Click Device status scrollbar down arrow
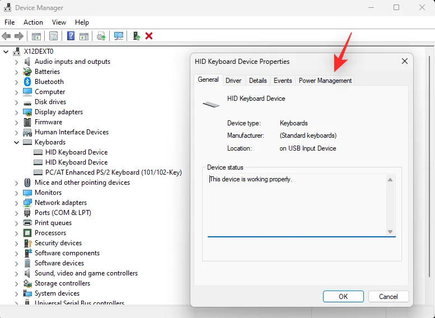The width and height of the screenshot is (435, 318). point(390,231)
